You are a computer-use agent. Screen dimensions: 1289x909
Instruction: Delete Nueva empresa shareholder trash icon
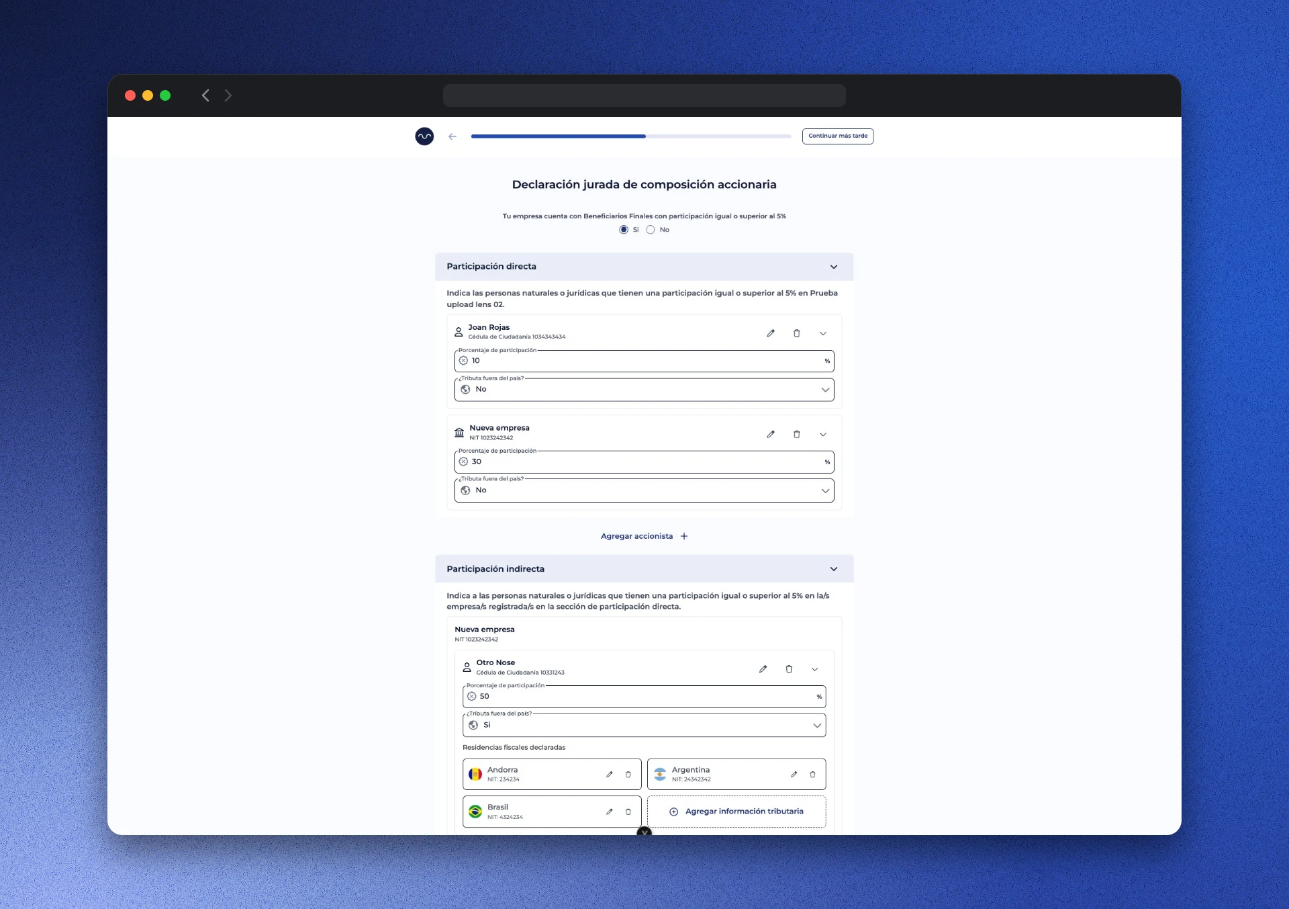(797, 434)
